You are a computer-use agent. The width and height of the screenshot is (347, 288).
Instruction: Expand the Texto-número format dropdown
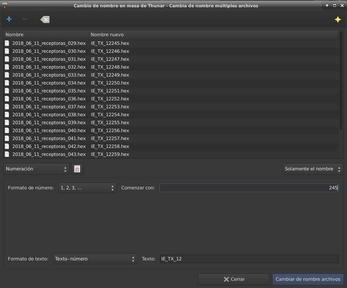pos(95,259)
